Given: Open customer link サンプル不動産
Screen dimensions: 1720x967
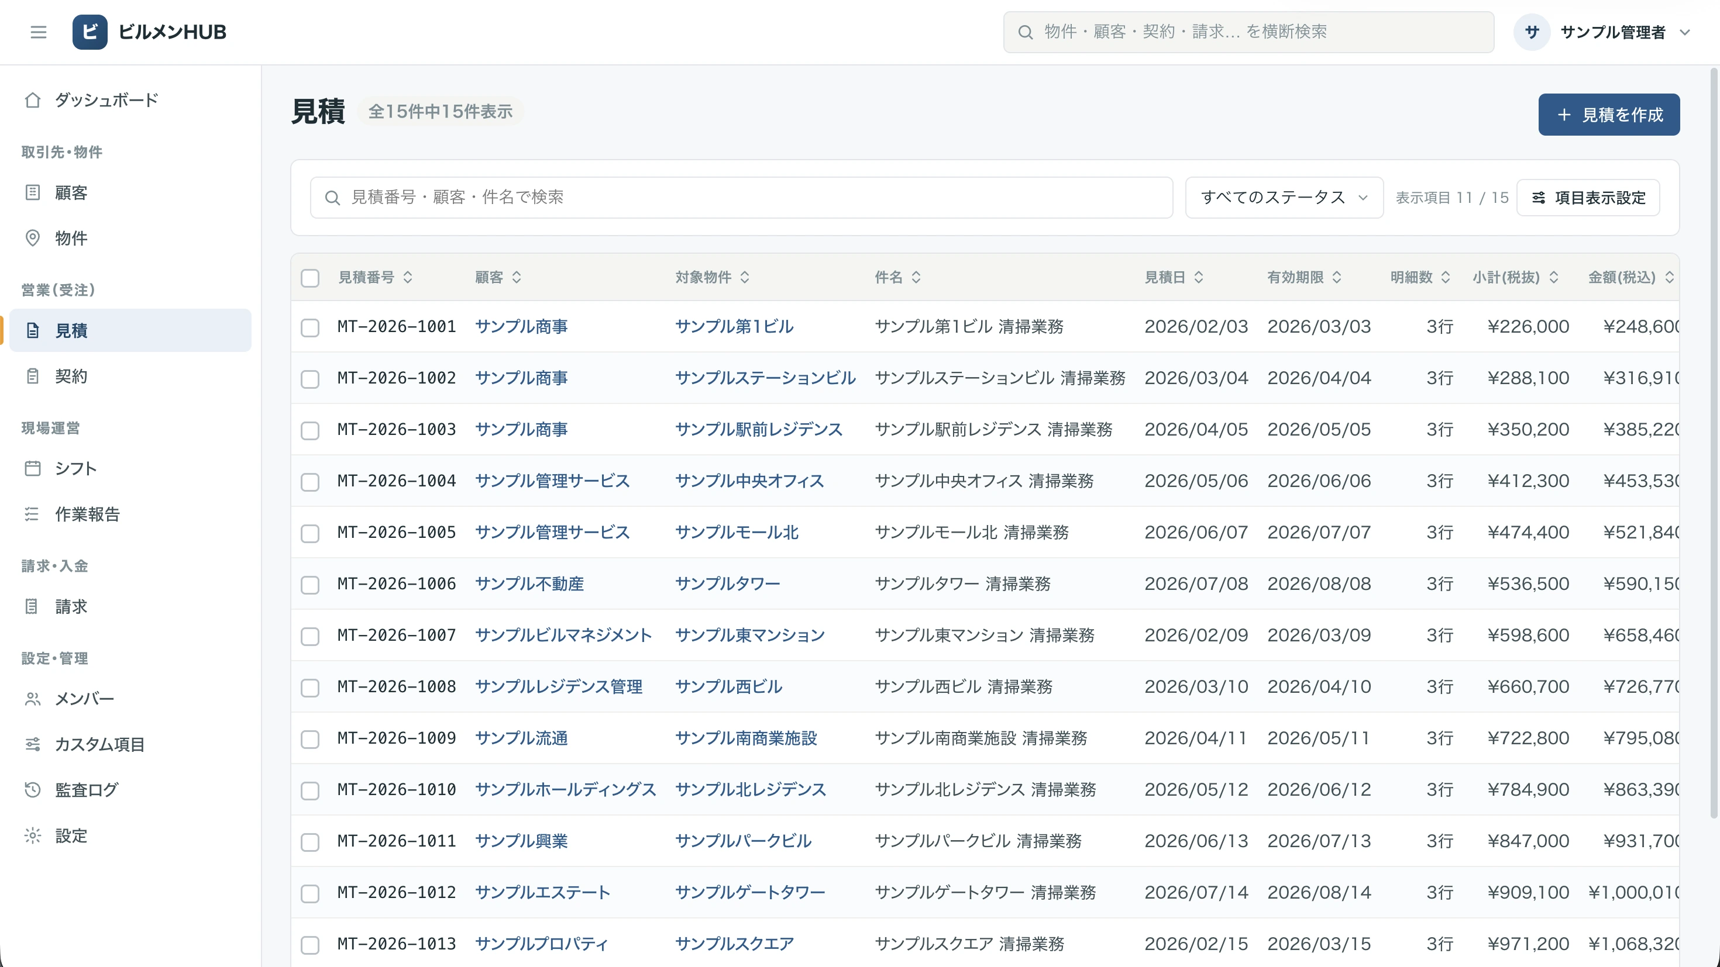Looking at the screenshot, I should tap(529, 584).
